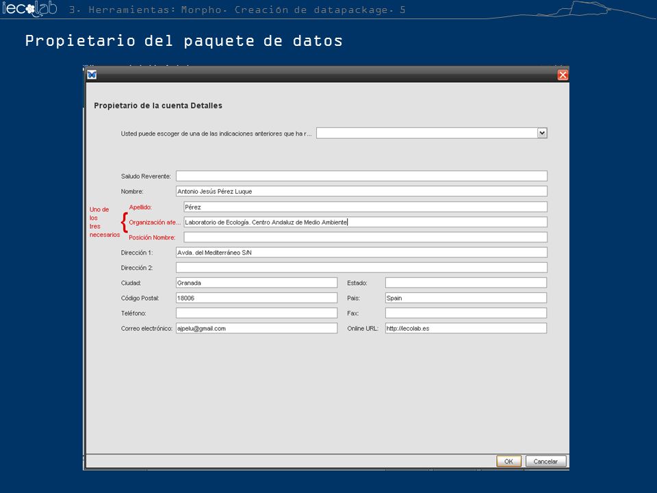
Task: Click the Dirección 1 field
Action: (361, 253)
